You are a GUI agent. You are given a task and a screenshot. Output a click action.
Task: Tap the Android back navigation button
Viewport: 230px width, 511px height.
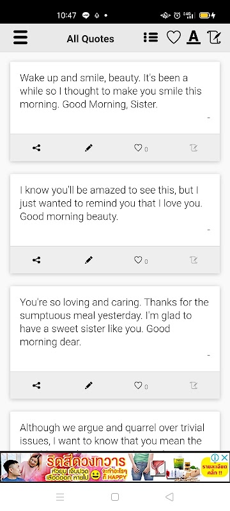[x=169, y=497]
